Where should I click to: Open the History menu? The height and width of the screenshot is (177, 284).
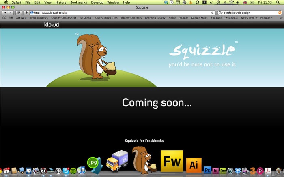coord(61,2)
